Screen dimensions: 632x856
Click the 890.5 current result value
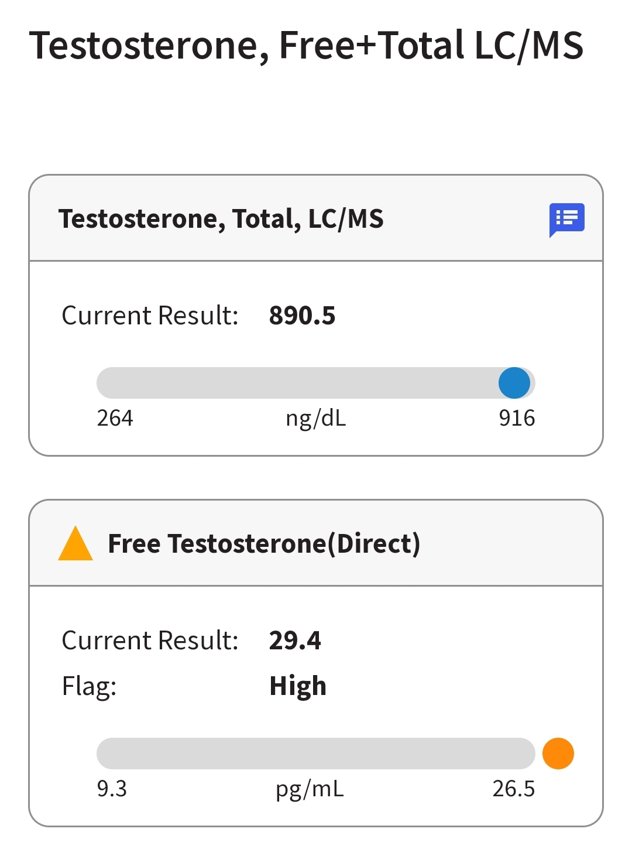click(x=302, y=316)
